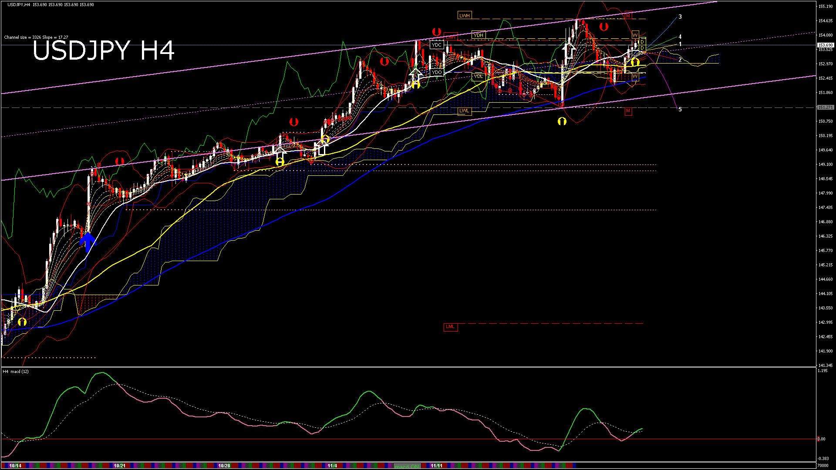The width and height of the screenshot is (836, 470).
Task: Click the red LMH label
Action: [x=451, y=37]
